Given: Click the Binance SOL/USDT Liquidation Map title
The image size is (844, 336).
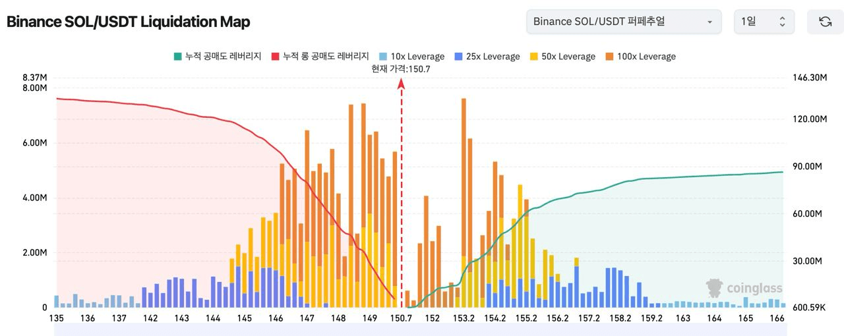Looking at the screenshot, I should click(x=128, y=22).
